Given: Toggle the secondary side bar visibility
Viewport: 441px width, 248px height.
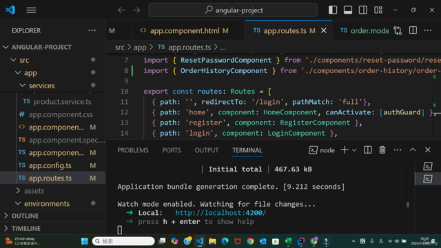Looking at the screenshot, I should (x=363, y=10).
